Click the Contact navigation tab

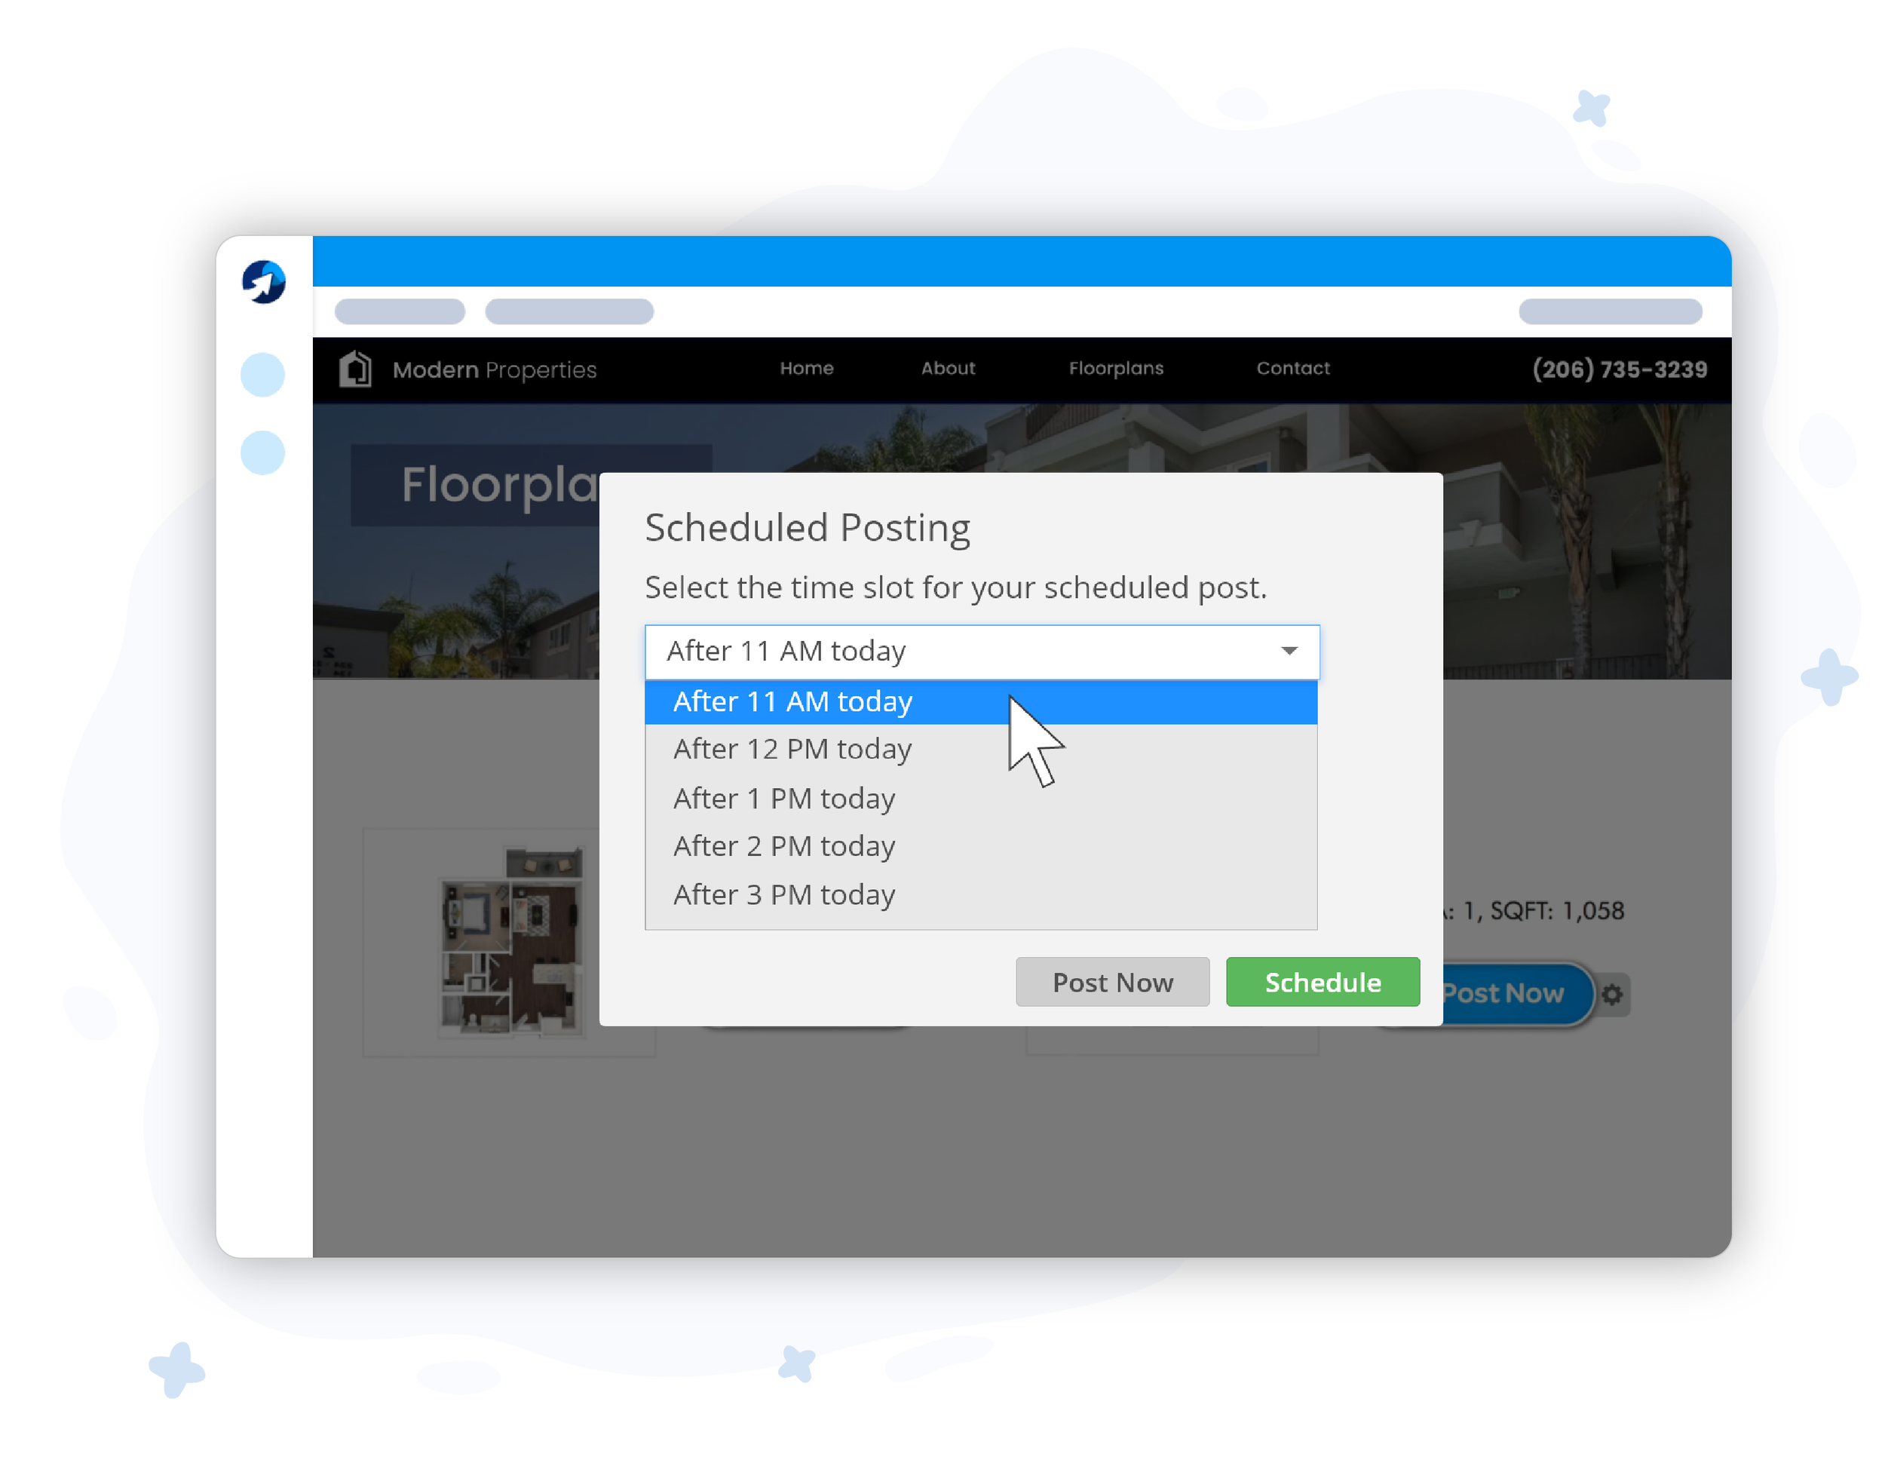click(1293, 369)
